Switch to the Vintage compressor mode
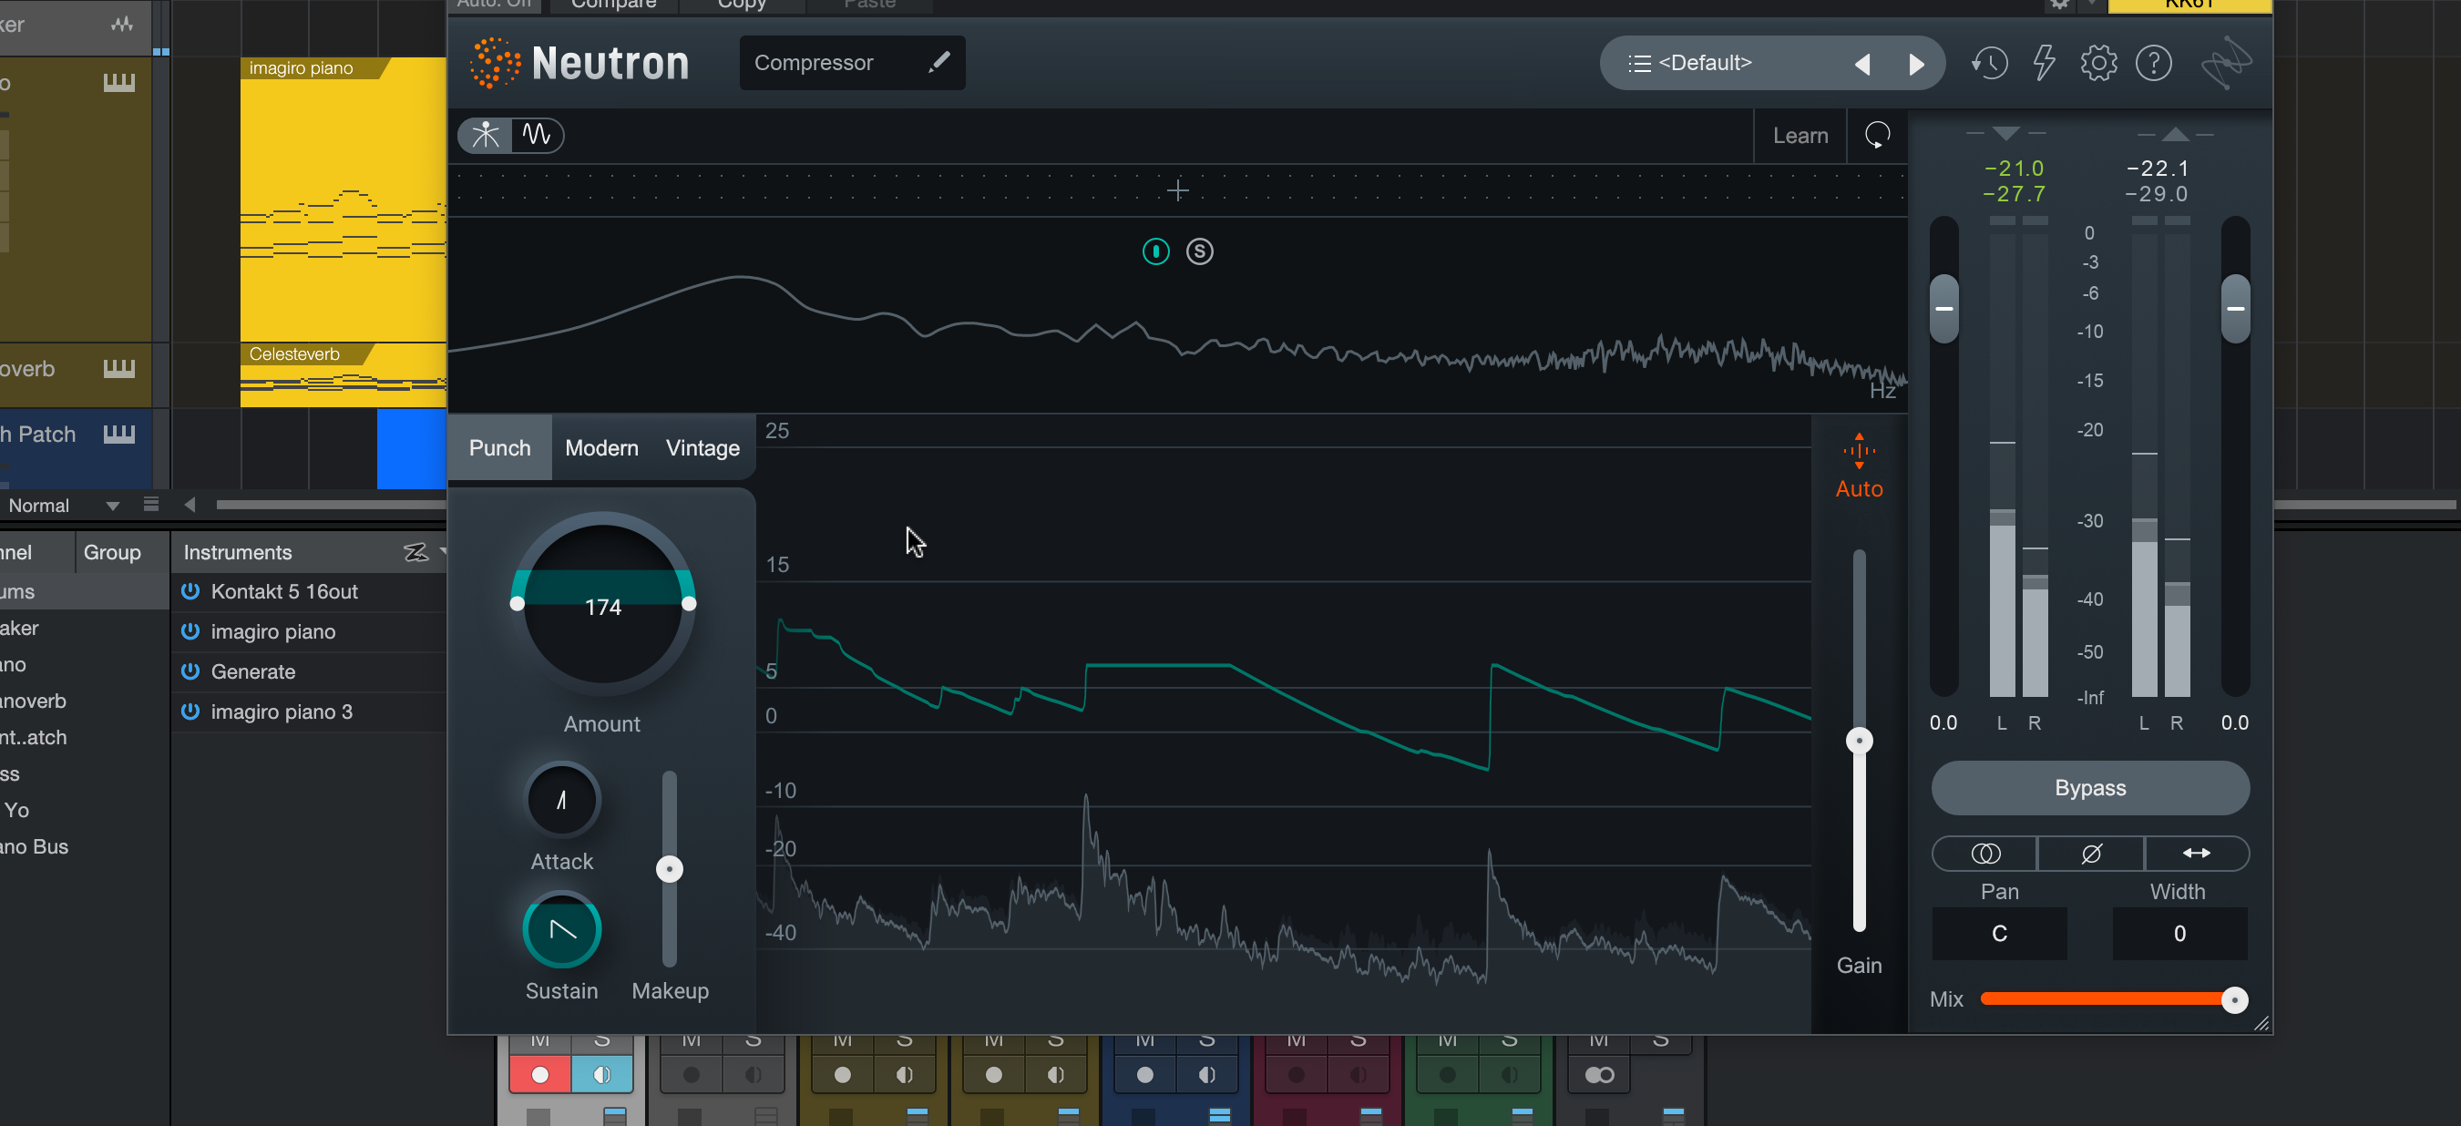The image size is (2461, 1126). (702, 448)
